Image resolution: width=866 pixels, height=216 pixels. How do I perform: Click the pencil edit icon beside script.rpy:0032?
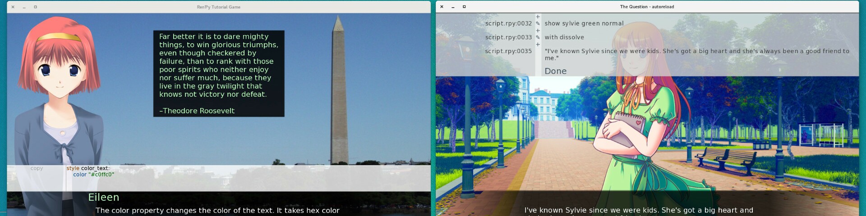pos(538,23)
